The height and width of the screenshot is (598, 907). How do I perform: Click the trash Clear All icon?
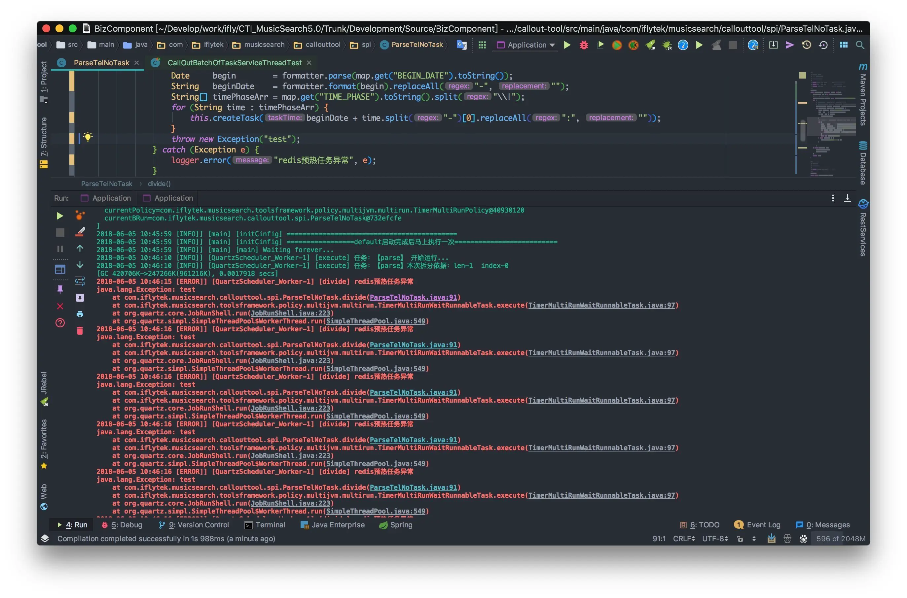[80, 331]
